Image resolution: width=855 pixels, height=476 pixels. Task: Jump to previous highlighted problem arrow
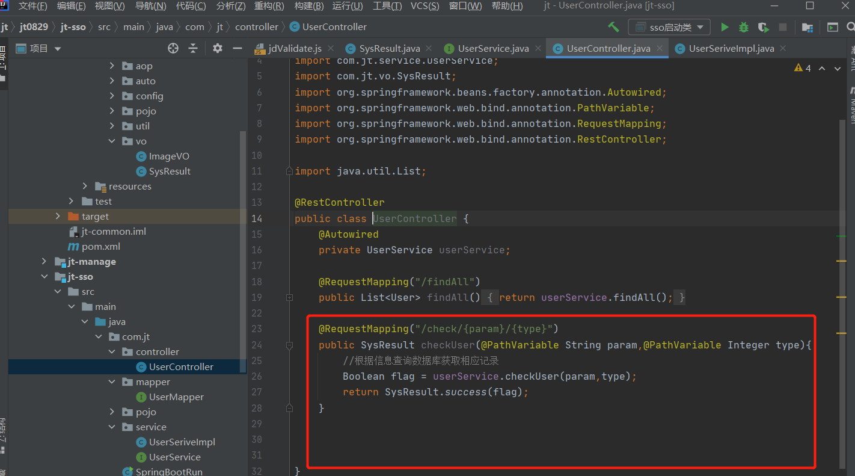click(x=822, y=68)
